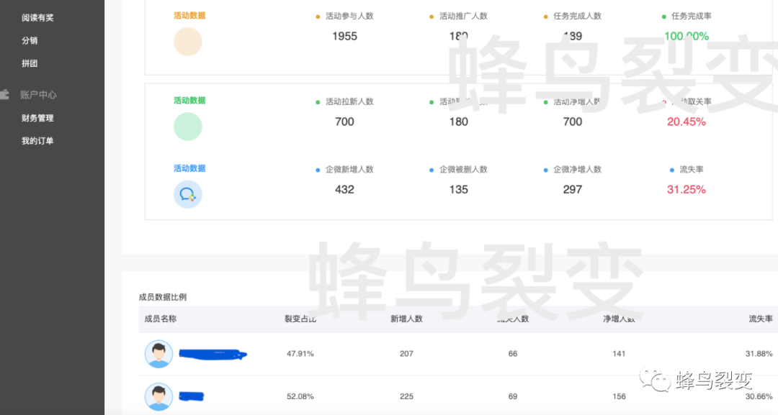Select the 66 cell in the first member row
Screen dimensions: 778x415
[x=513, y=354]
